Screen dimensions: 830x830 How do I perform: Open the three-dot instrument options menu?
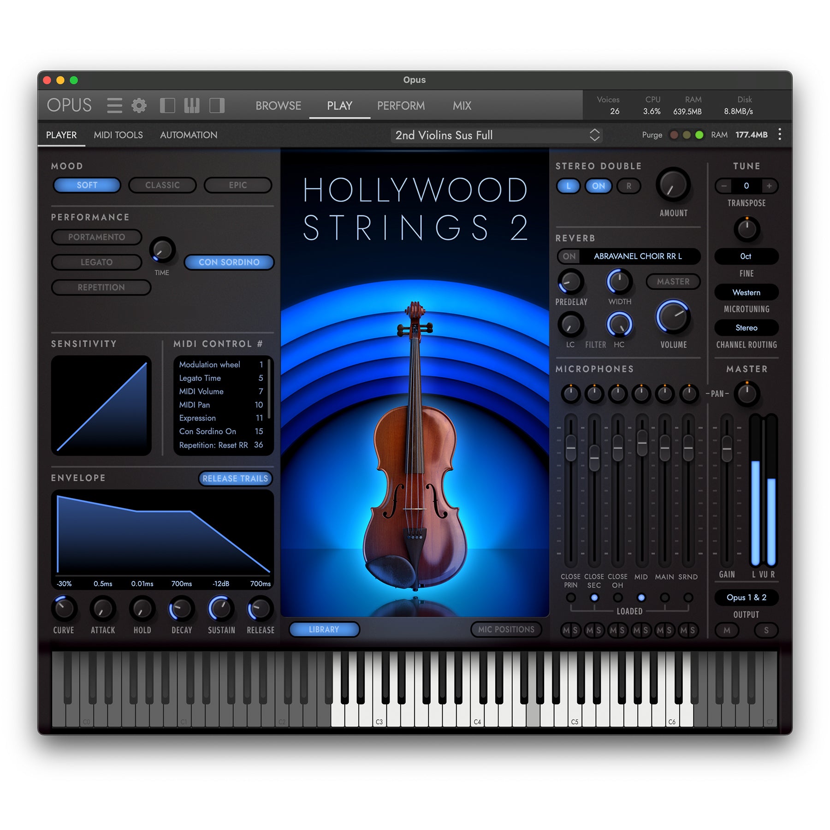click(x=779, y=135)
